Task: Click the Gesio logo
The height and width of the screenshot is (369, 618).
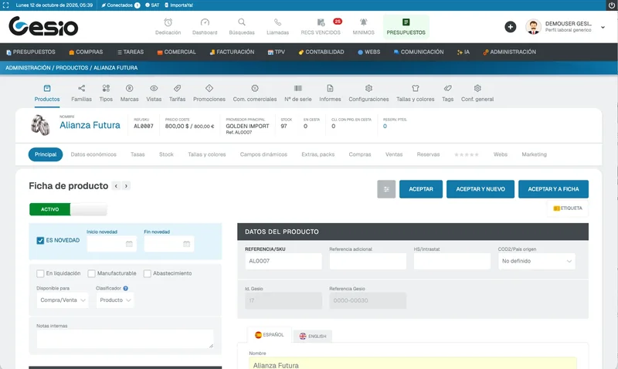Action: pos(43,26)
